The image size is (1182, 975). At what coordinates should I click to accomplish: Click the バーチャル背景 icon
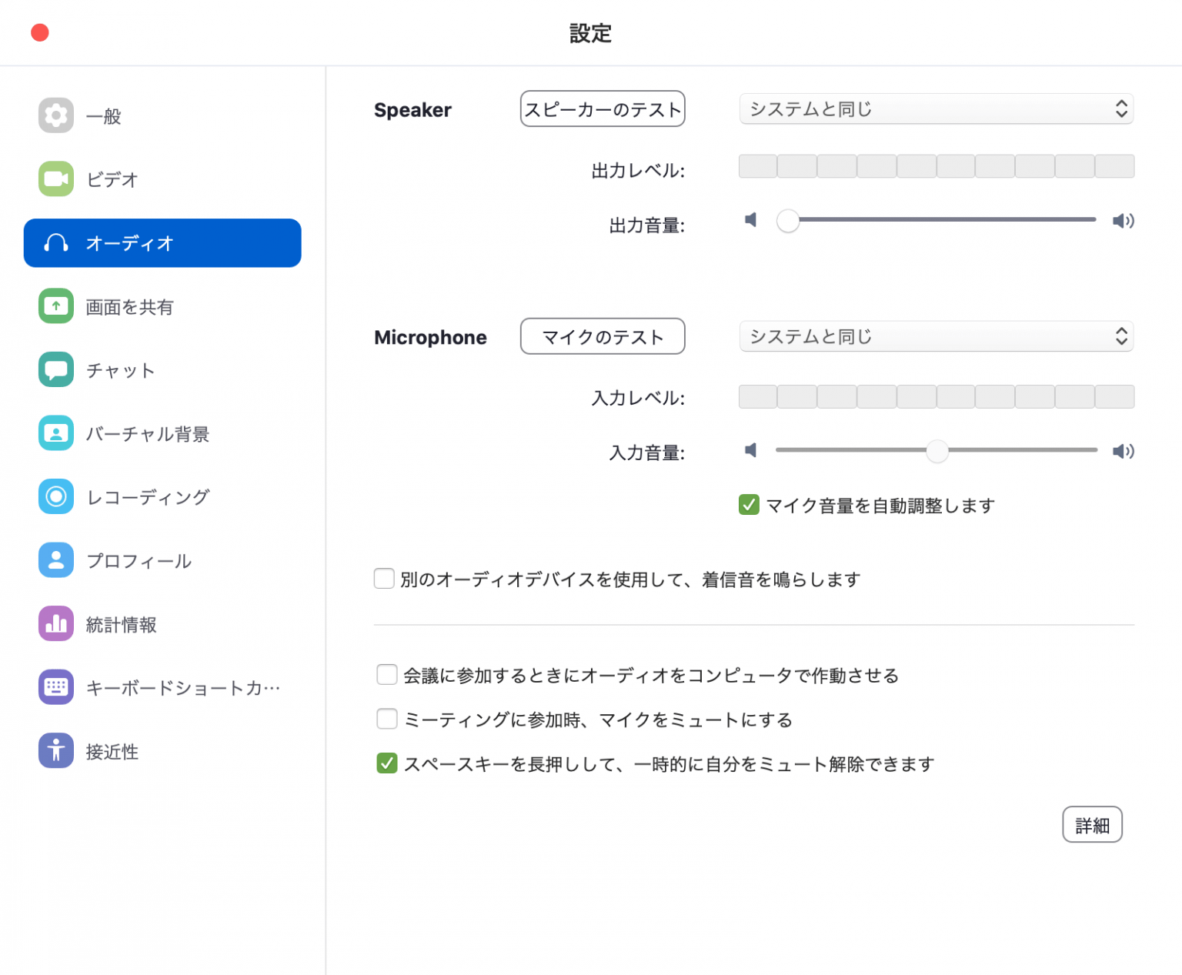pos(55,433)
